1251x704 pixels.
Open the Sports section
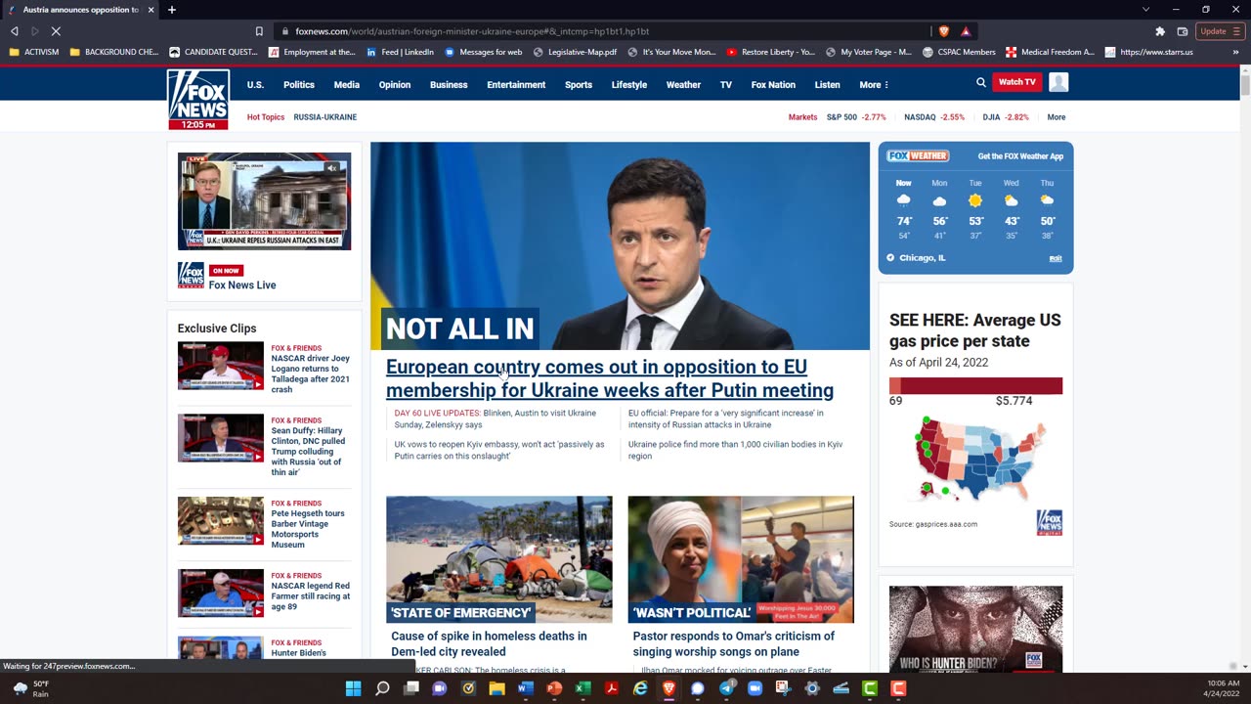579,85
